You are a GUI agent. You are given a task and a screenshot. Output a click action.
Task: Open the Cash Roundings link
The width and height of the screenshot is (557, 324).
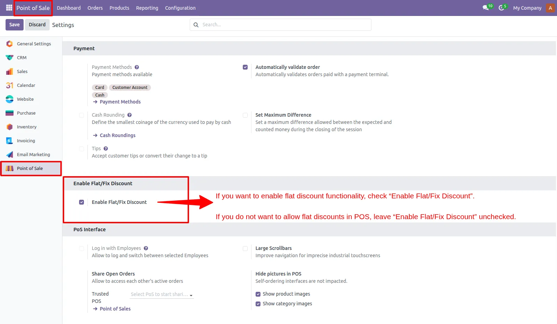click(118, 135)
